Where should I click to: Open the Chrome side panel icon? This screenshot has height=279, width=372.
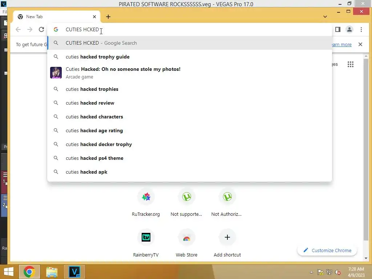pos(338,29)
